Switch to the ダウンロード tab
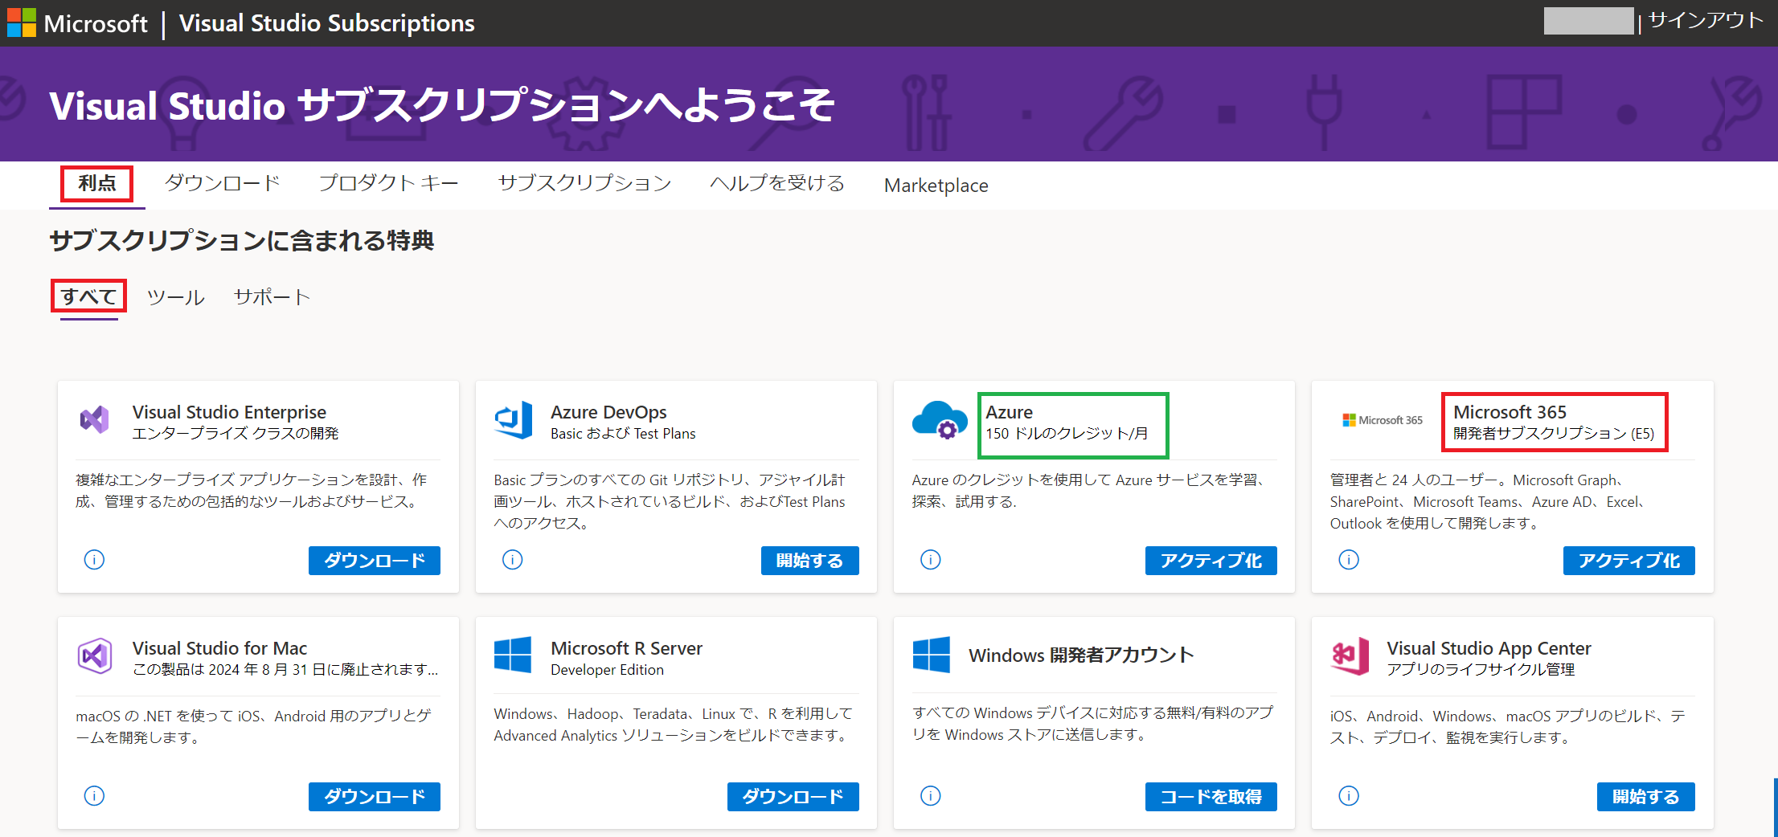The image size is (1778, 837). (222, 183)
